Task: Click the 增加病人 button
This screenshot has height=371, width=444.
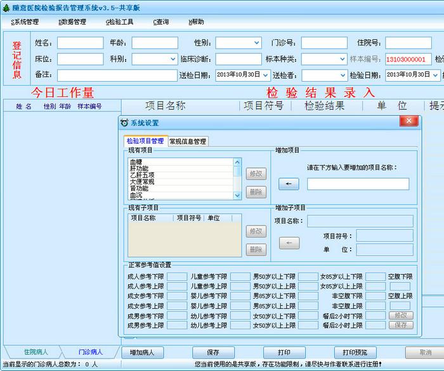Action: coord(143,353)
